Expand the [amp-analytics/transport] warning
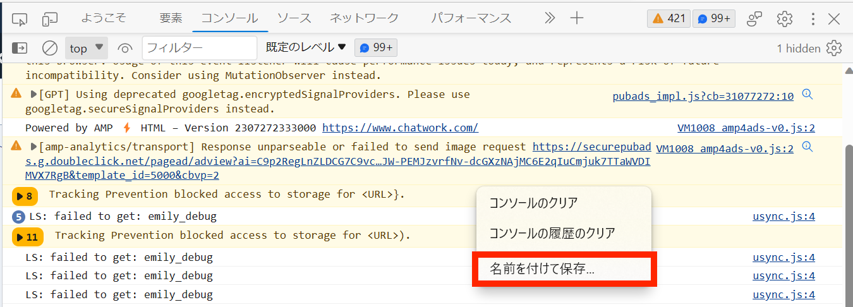 [x=34, y=147]
